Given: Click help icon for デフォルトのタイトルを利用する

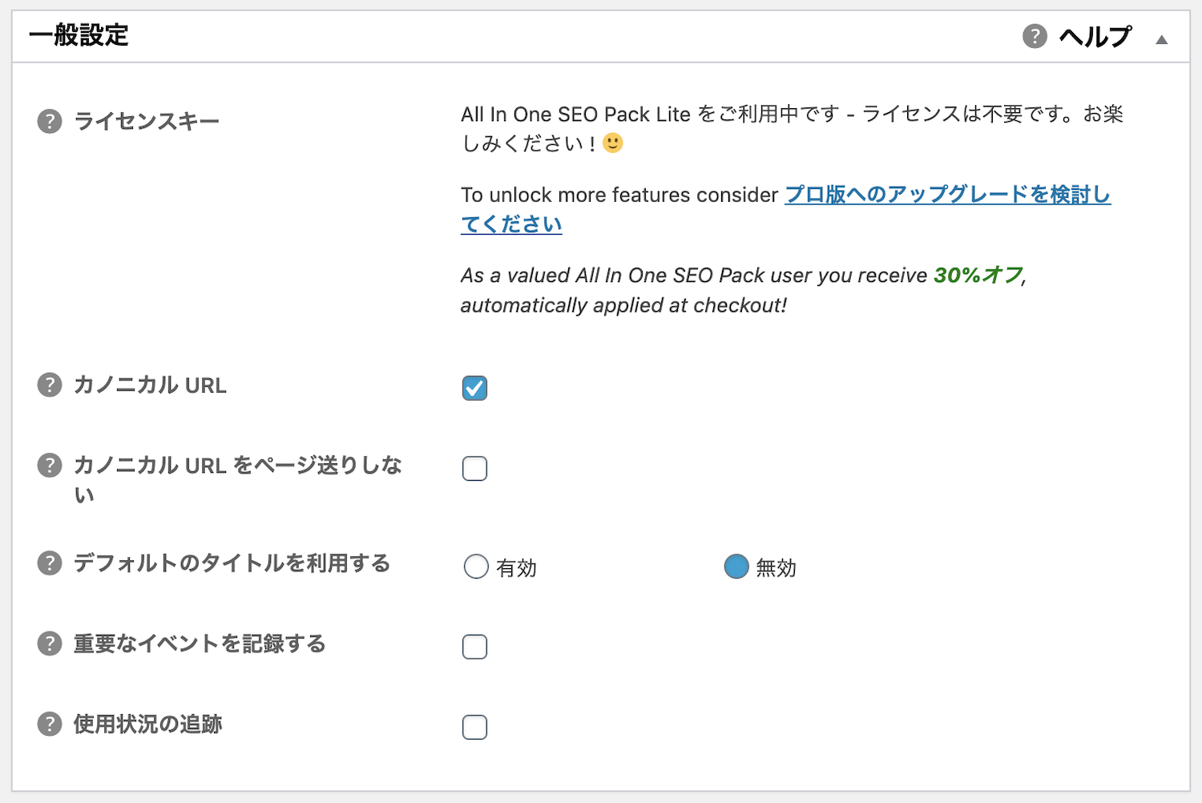Looking at the screenshot, I should pyautogui.click(x=50, y=563).
